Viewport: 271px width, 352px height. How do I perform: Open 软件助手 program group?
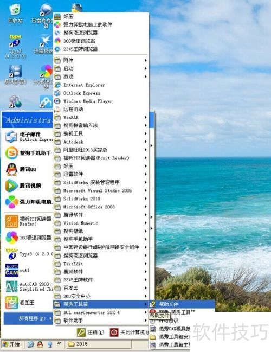[x=101, y=321]
